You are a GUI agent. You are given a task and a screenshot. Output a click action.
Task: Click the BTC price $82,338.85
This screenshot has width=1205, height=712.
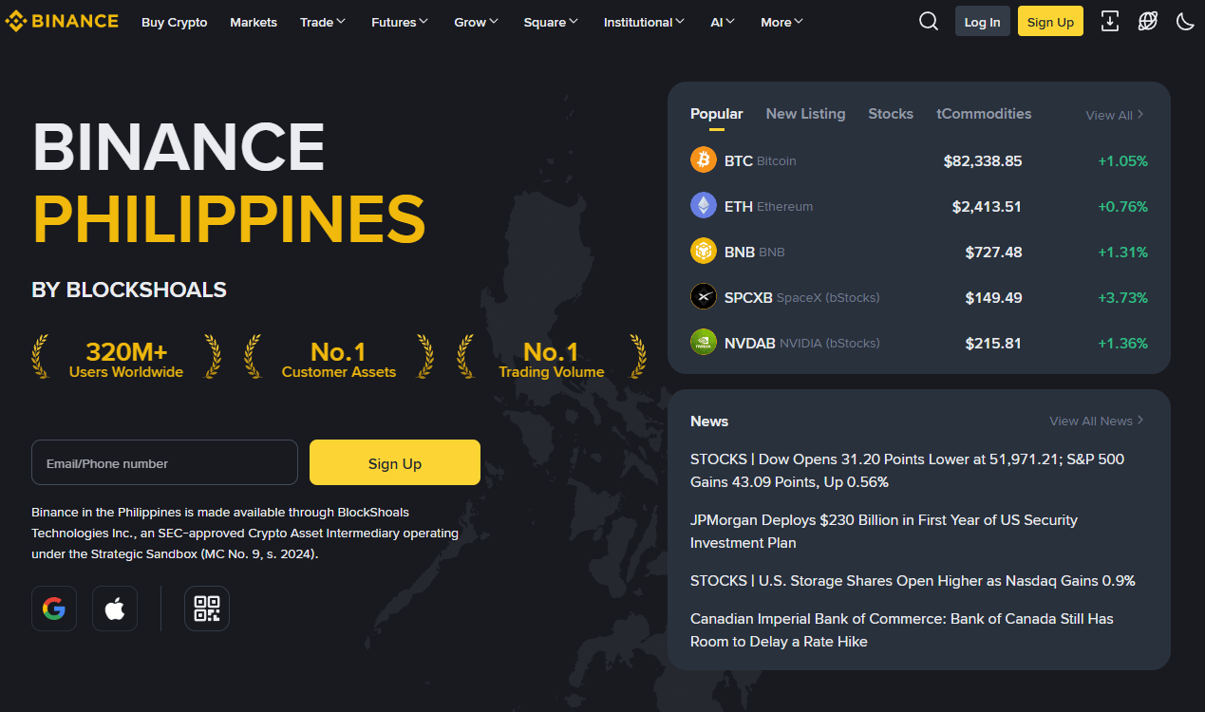point(983,161)
